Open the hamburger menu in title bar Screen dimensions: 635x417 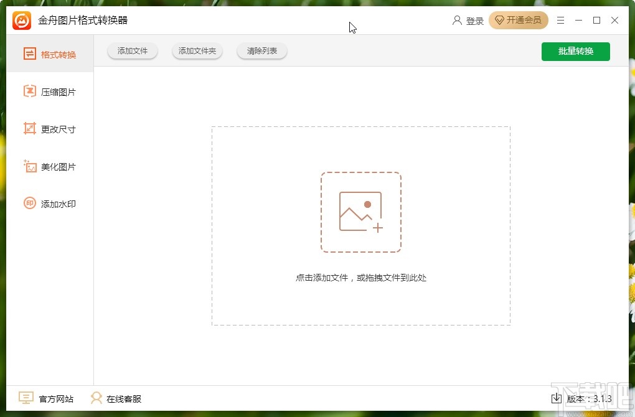coord(560,20)
